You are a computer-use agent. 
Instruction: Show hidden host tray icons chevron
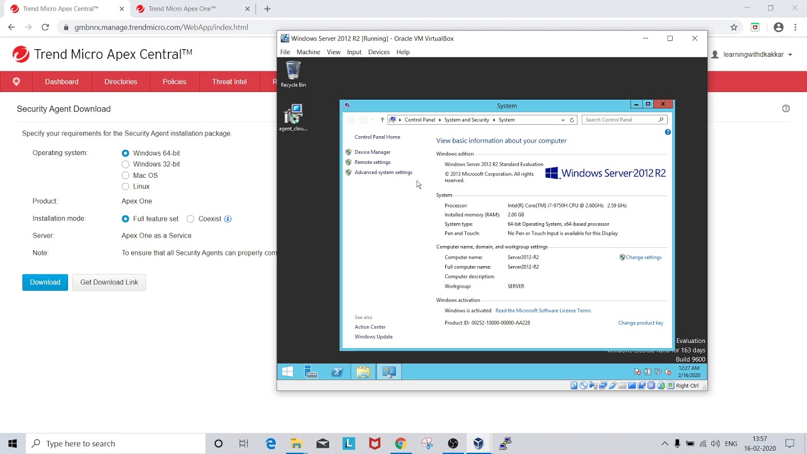tap(665, 444)
